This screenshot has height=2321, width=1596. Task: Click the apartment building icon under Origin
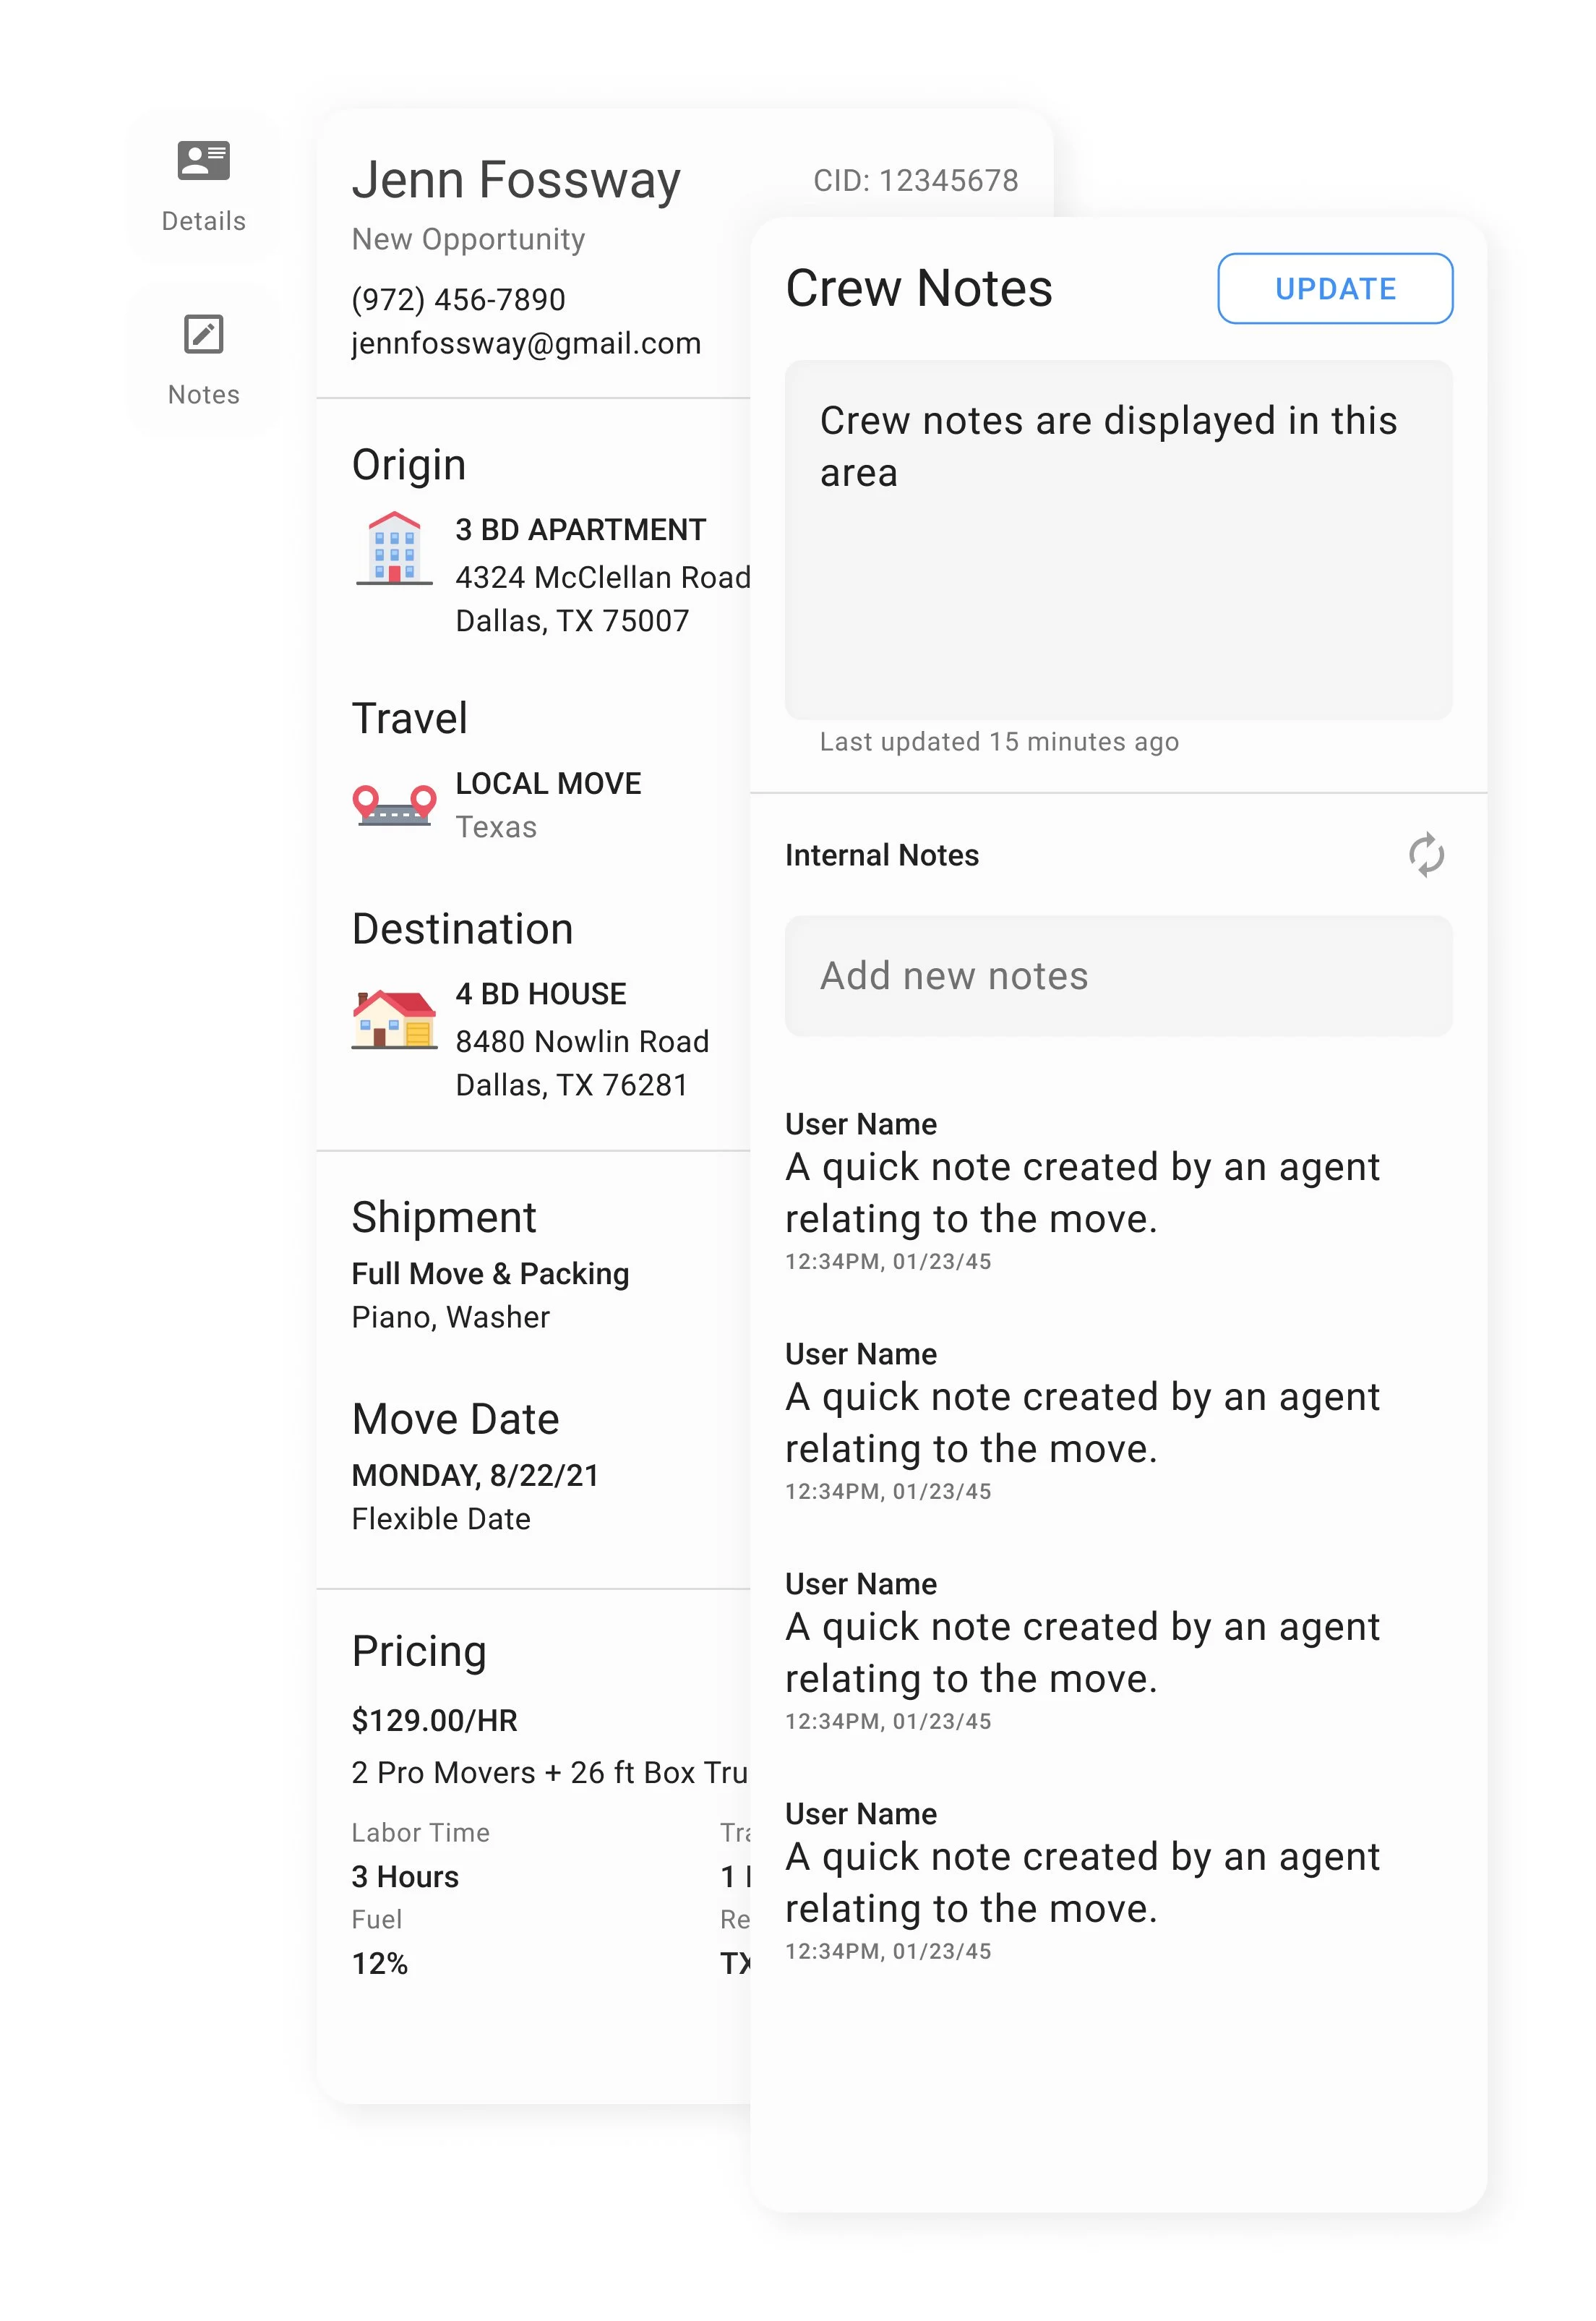coord(394,548)
